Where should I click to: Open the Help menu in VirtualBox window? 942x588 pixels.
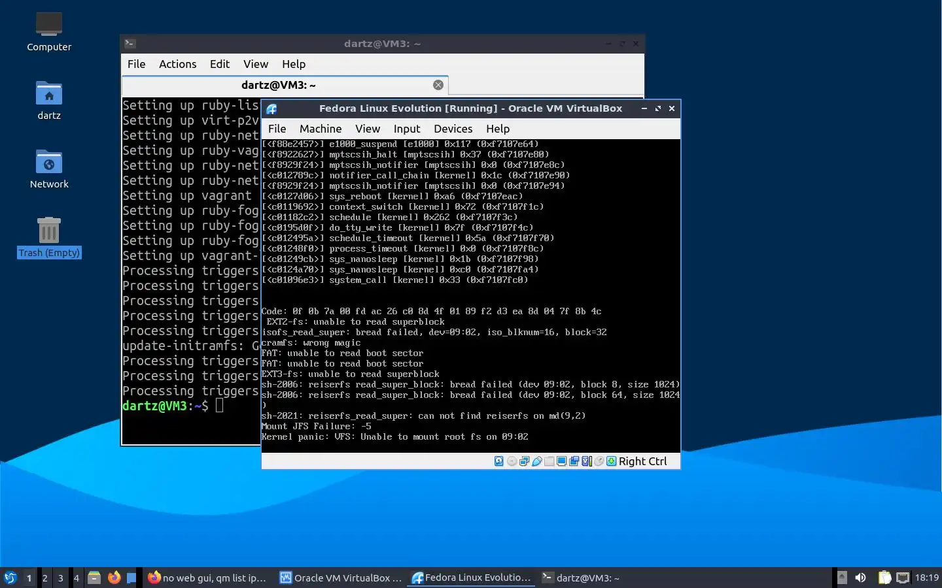(x=498, y=129)
